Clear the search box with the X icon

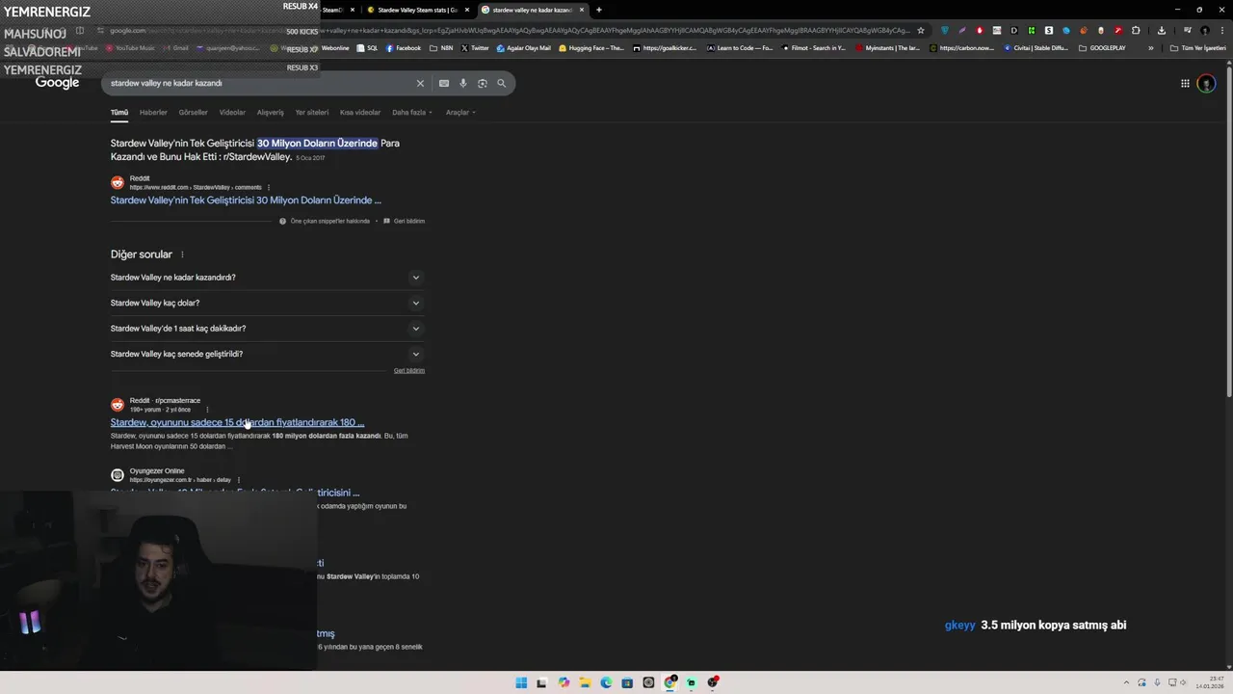coord(420,83)
